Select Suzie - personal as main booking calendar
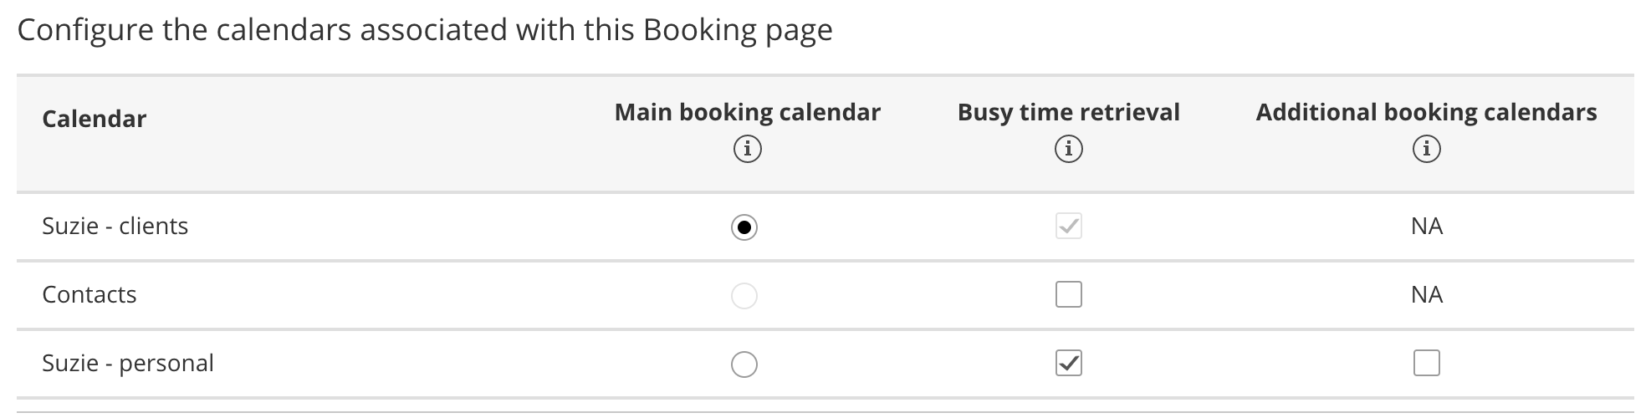 744,364
